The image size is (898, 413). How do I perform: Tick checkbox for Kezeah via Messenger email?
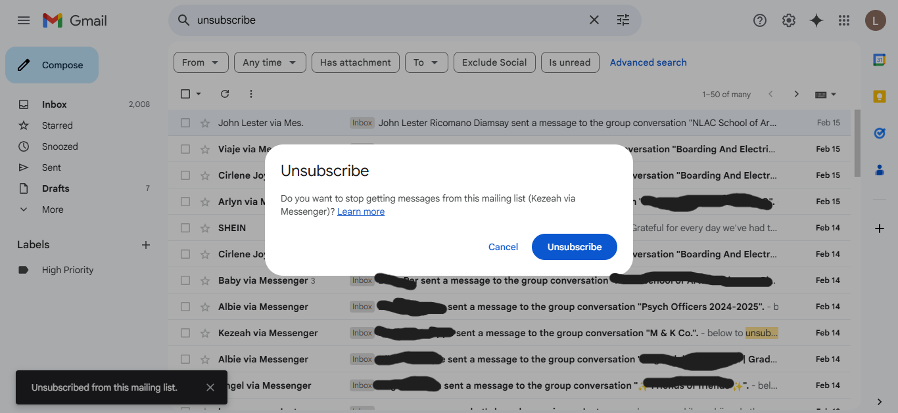click(x=185, y=333)
